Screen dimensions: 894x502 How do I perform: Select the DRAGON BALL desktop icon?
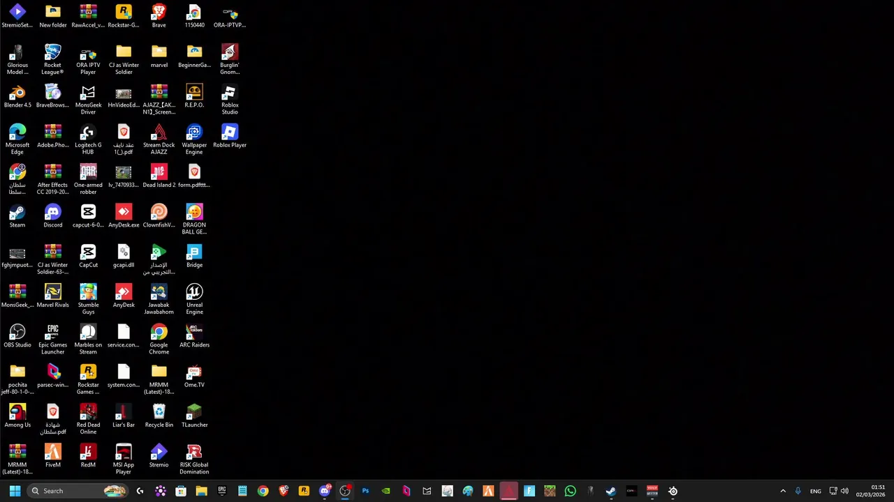[194, 219]
